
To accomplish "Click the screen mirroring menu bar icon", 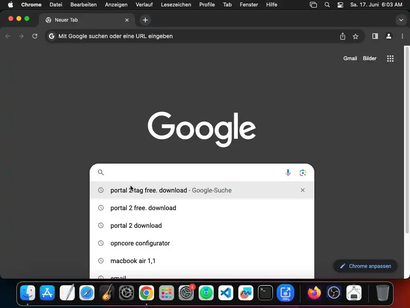I will [313, 5].
